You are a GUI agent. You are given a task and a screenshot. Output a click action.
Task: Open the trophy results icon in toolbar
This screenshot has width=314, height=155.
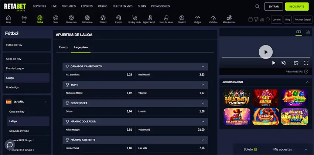(x=256, y=20)
